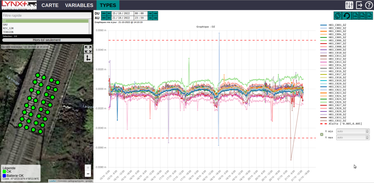Screen dimensions: 374x183
Task: Select GAU in the variable type list
Action: click(6, 25)
